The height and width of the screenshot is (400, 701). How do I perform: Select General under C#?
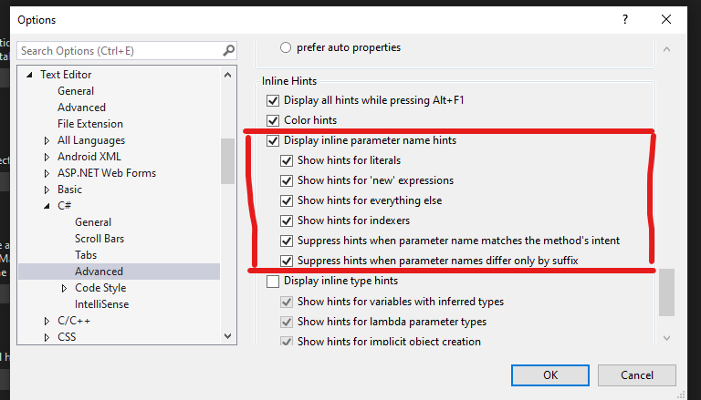(x=93, y=222)
